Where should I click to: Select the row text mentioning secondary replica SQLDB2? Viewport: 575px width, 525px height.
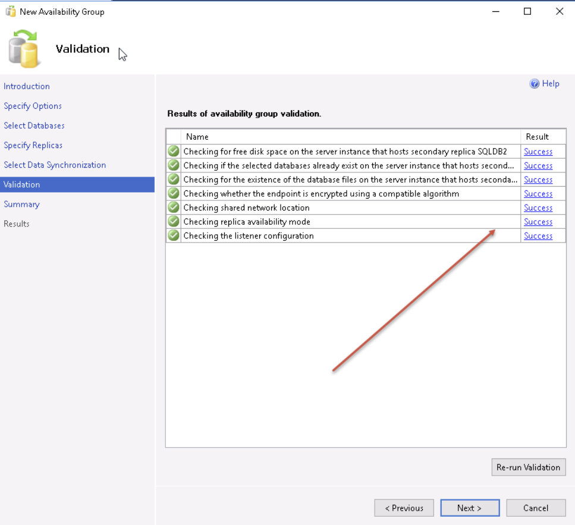click(345, 152)
